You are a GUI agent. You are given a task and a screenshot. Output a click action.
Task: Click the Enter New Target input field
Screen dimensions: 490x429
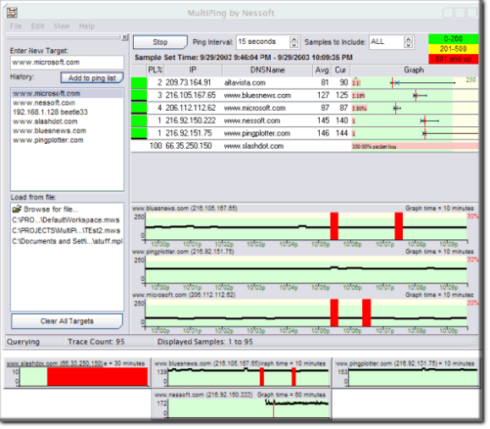tap(67, 62)
